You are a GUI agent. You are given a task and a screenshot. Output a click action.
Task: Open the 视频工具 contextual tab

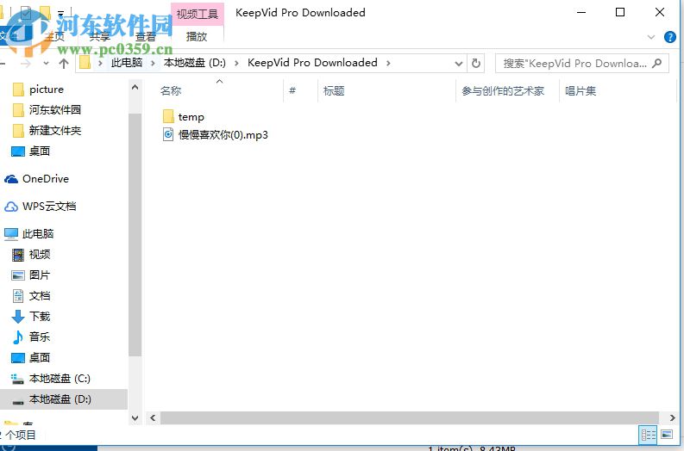click(x=198, y=14)
